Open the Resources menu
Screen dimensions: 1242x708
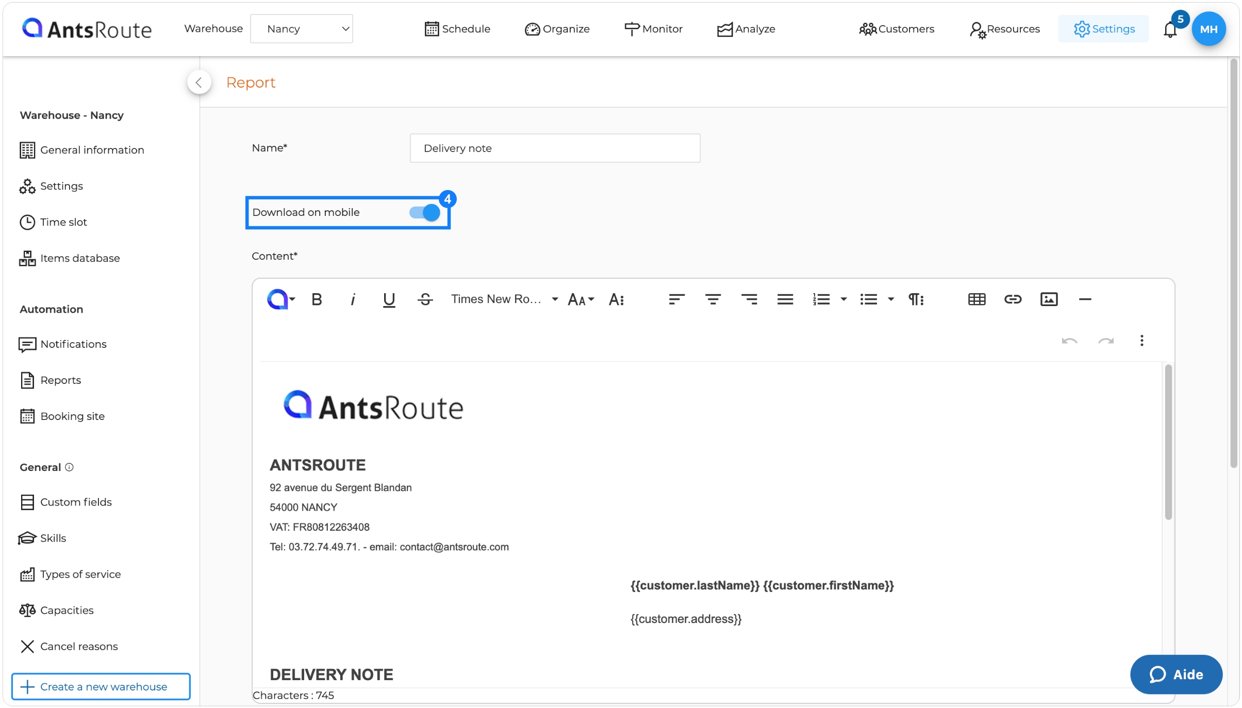click(1004, 29)
